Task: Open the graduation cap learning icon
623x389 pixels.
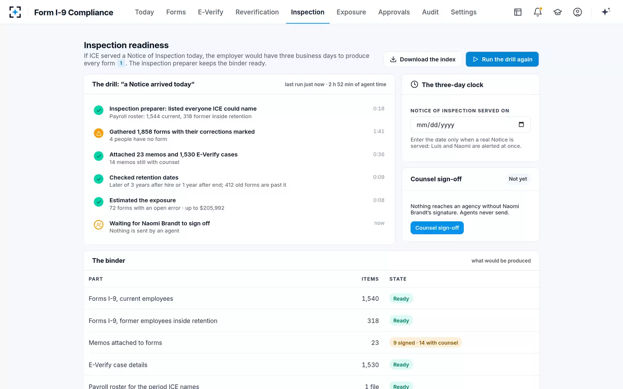Action: (x=558, y=12)
